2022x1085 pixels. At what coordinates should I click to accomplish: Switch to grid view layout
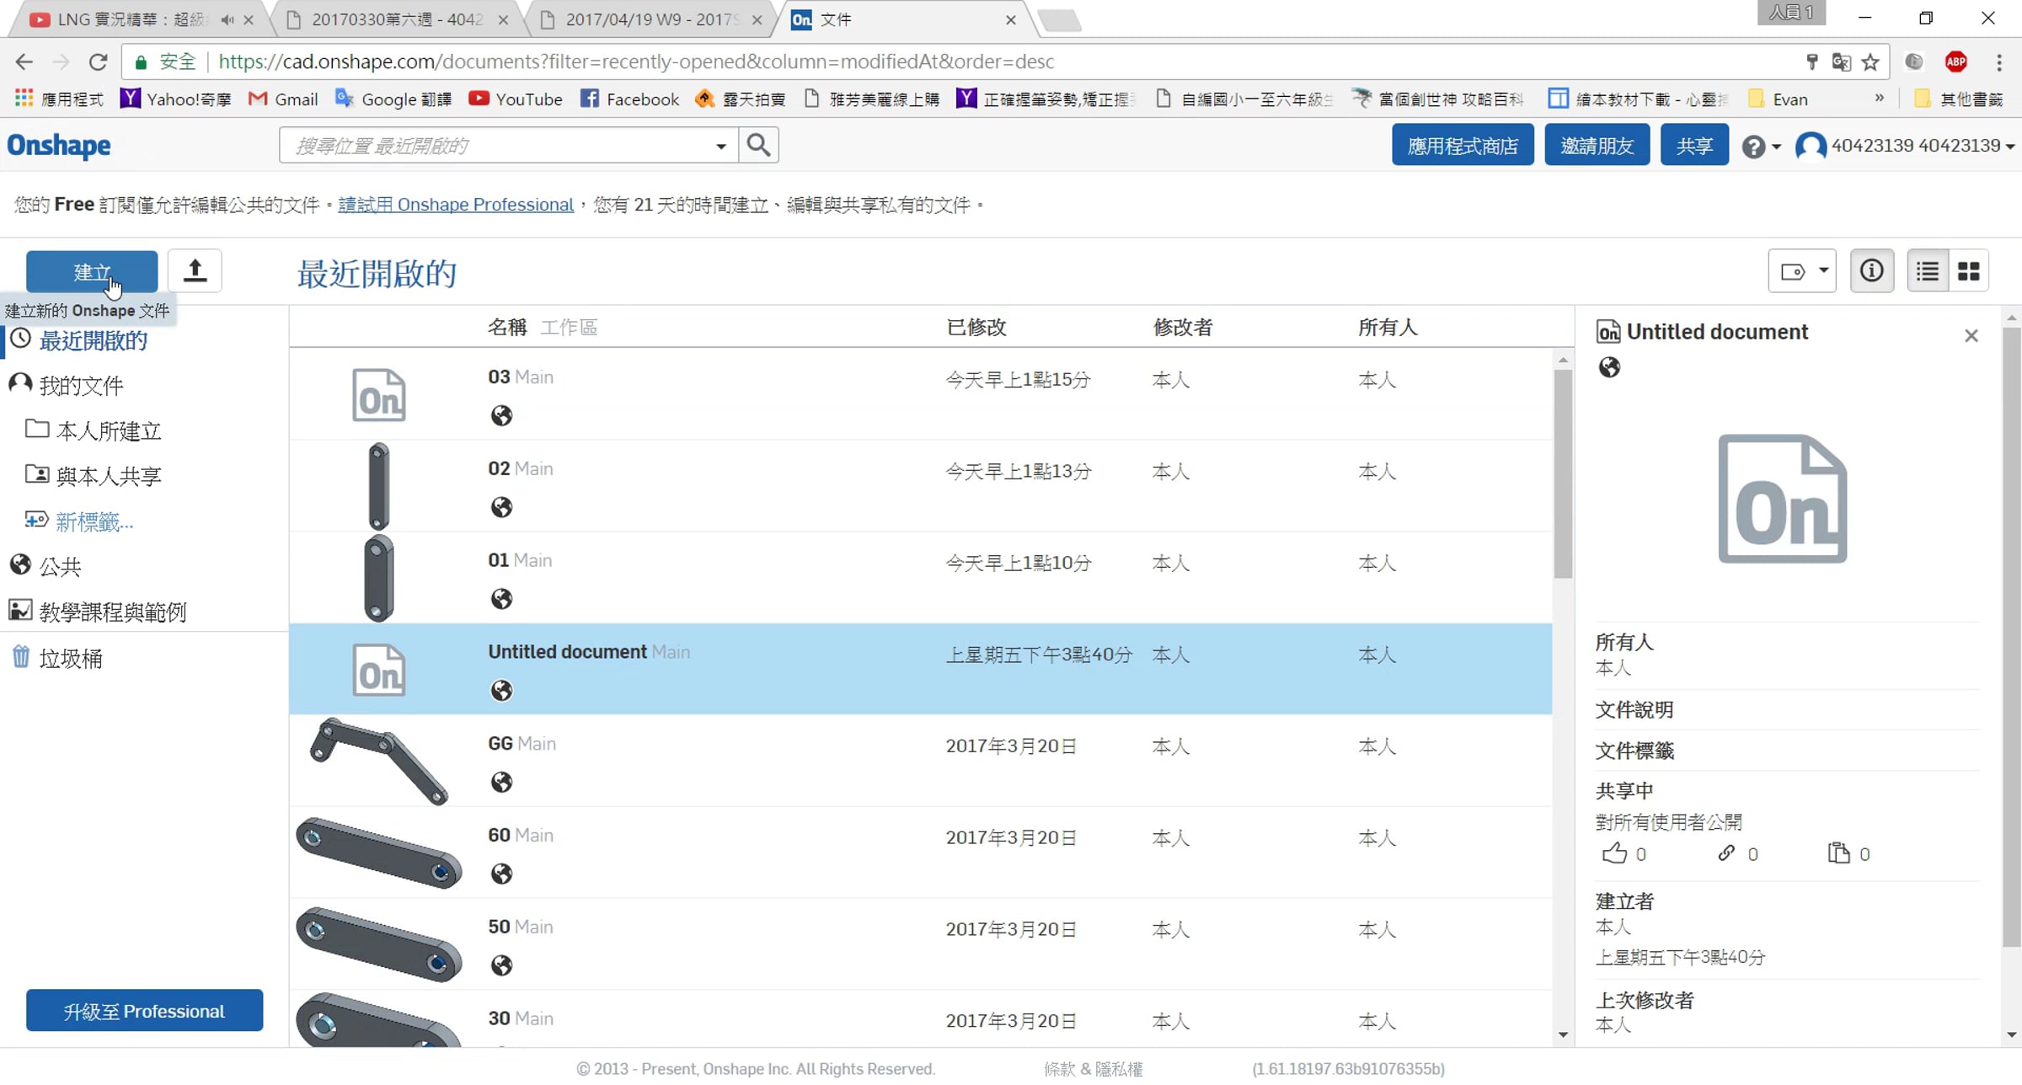[x=1969, y=271]
